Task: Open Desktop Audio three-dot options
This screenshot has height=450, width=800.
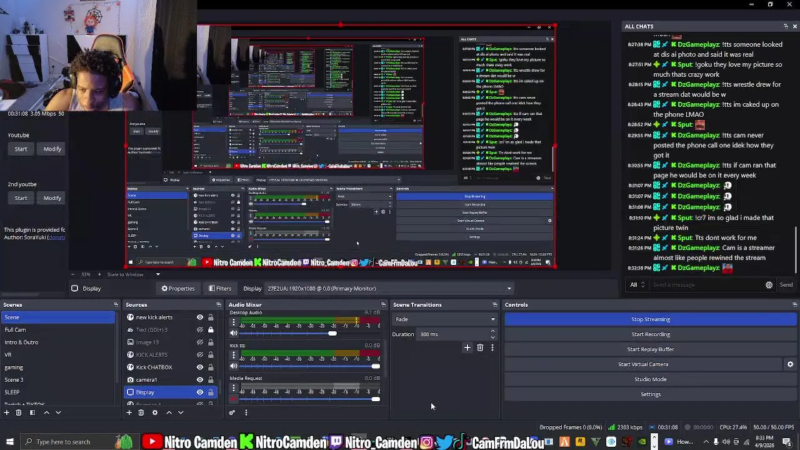Action: [x=234, y=322]
